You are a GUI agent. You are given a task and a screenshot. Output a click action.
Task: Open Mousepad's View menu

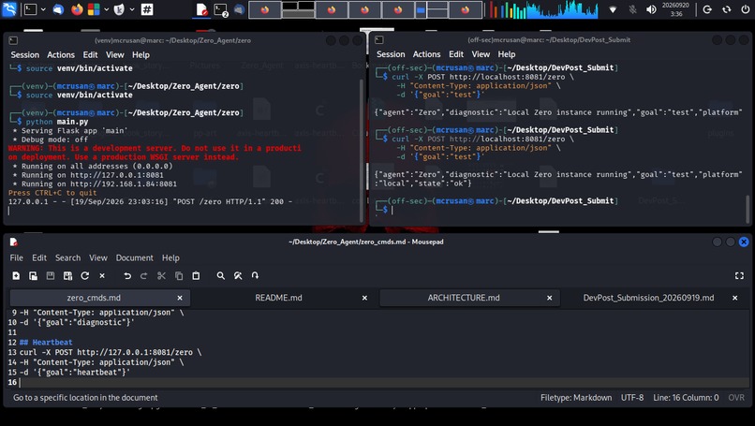tap(97, 257)
